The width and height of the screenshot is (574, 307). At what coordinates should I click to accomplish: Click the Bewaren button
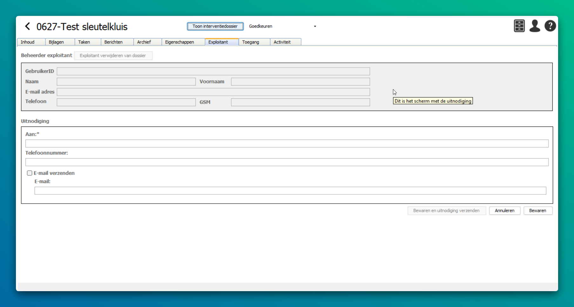(x=538, y=211)
